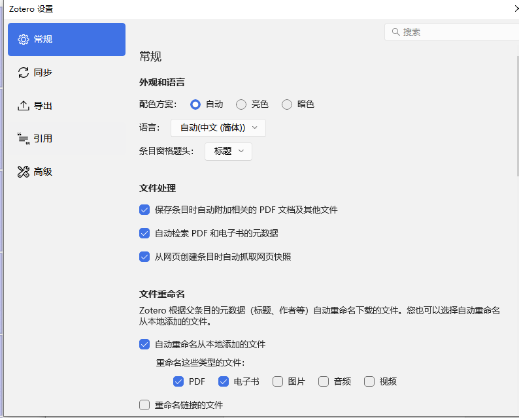The height and width of the screenshot is (418, 519).
Task: Switch to the 导出 settings pane
Action: pos(67,106)
